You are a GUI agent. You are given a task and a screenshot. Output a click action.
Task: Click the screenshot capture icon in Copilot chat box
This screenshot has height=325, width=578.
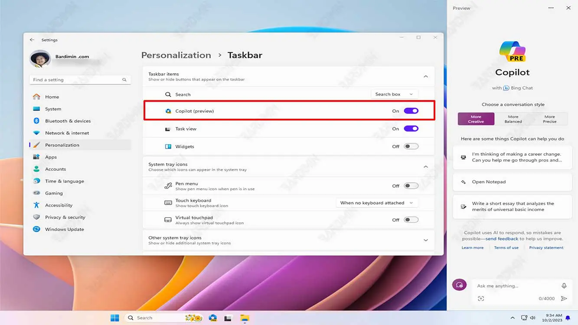(480, 299)
